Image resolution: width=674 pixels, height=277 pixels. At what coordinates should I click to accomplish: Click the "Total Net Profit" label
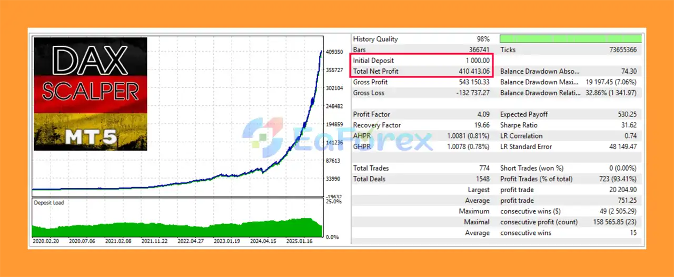coord(376,71)
